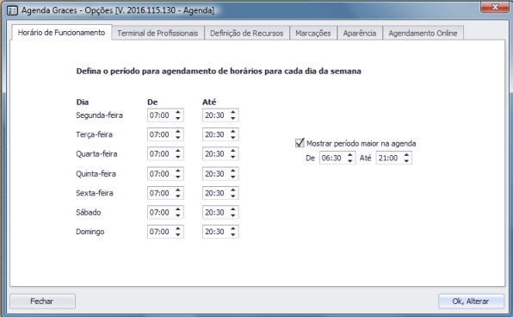Increase Quinta-feira Até time

coord(233,171)
